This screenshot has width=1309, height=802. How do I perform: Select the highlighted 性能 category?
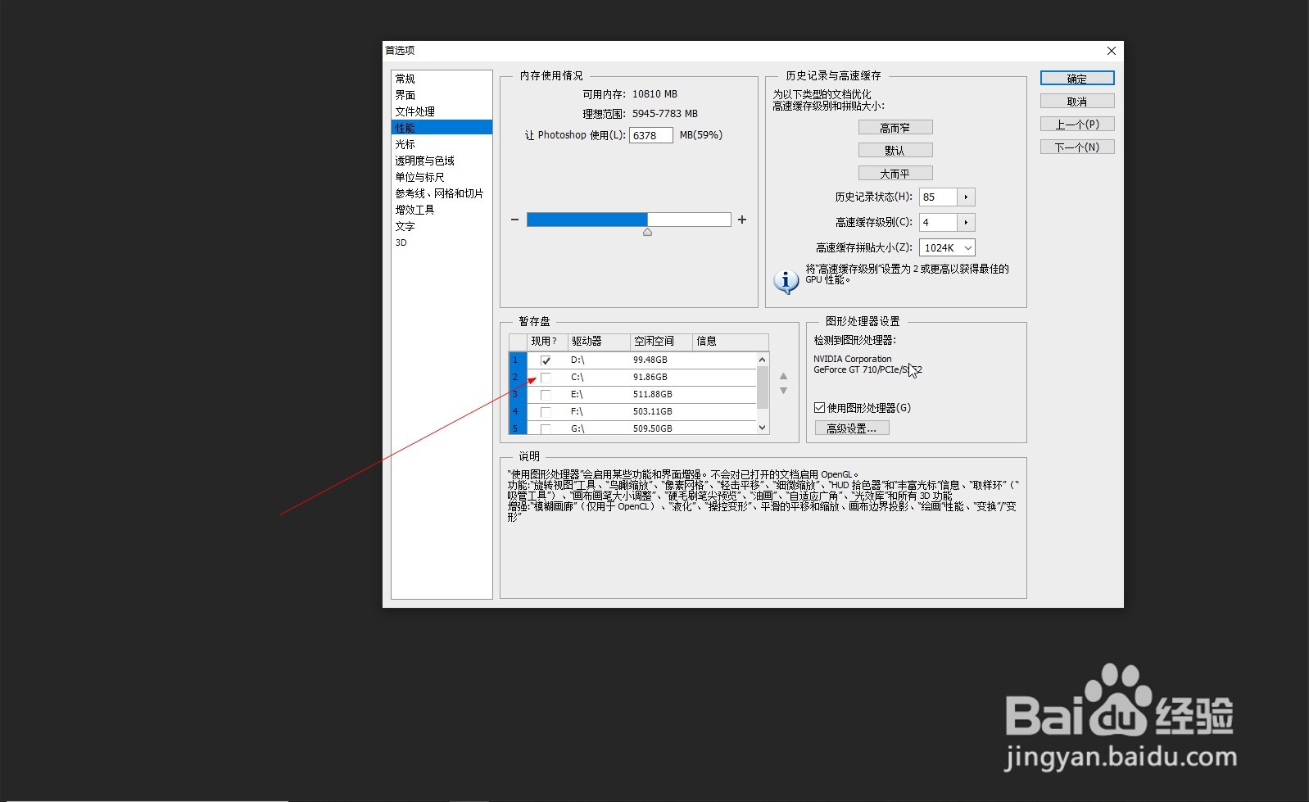click(x=442, y=128)
